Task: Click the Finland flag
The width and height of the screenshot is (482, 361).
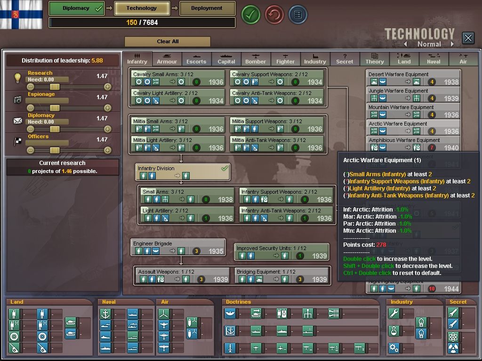Action: [x=21, y=14]
